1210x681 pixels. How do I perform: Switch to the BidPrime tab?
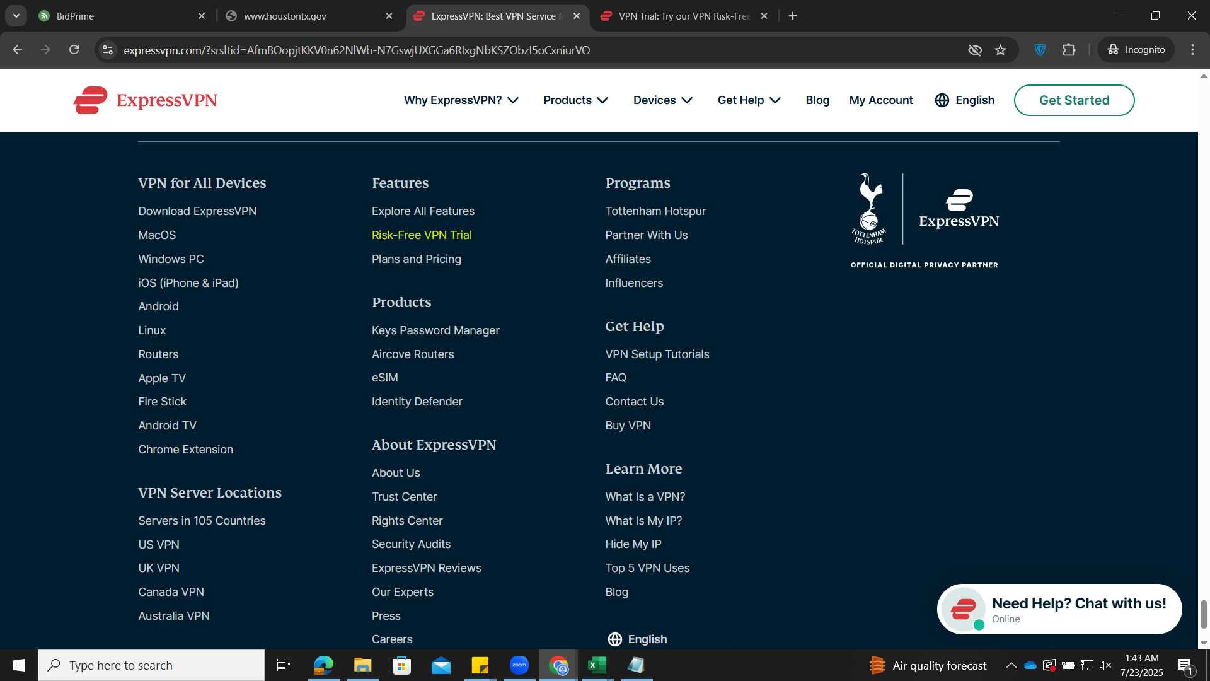(121, 16)
